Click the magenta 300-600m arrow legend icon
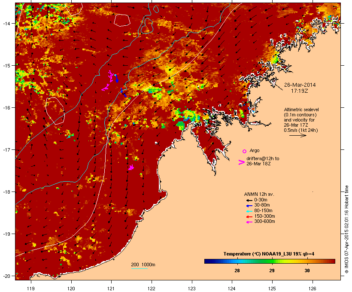352x292 pixels. pos(249,222)
